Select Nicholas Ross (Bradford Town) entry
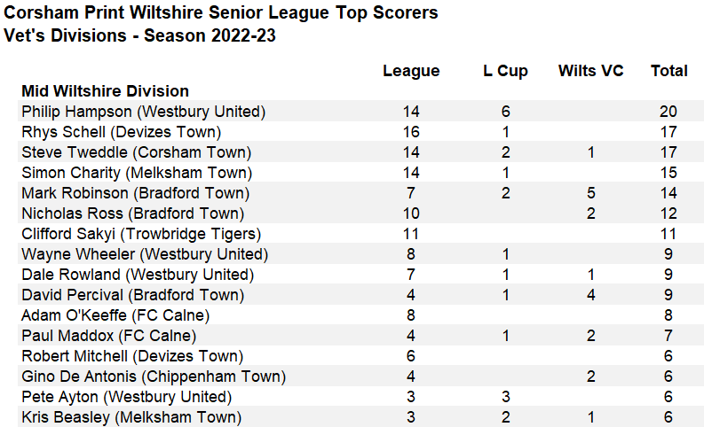The height and width of the screenshot is (427, 704). click(x=132, y=213)
